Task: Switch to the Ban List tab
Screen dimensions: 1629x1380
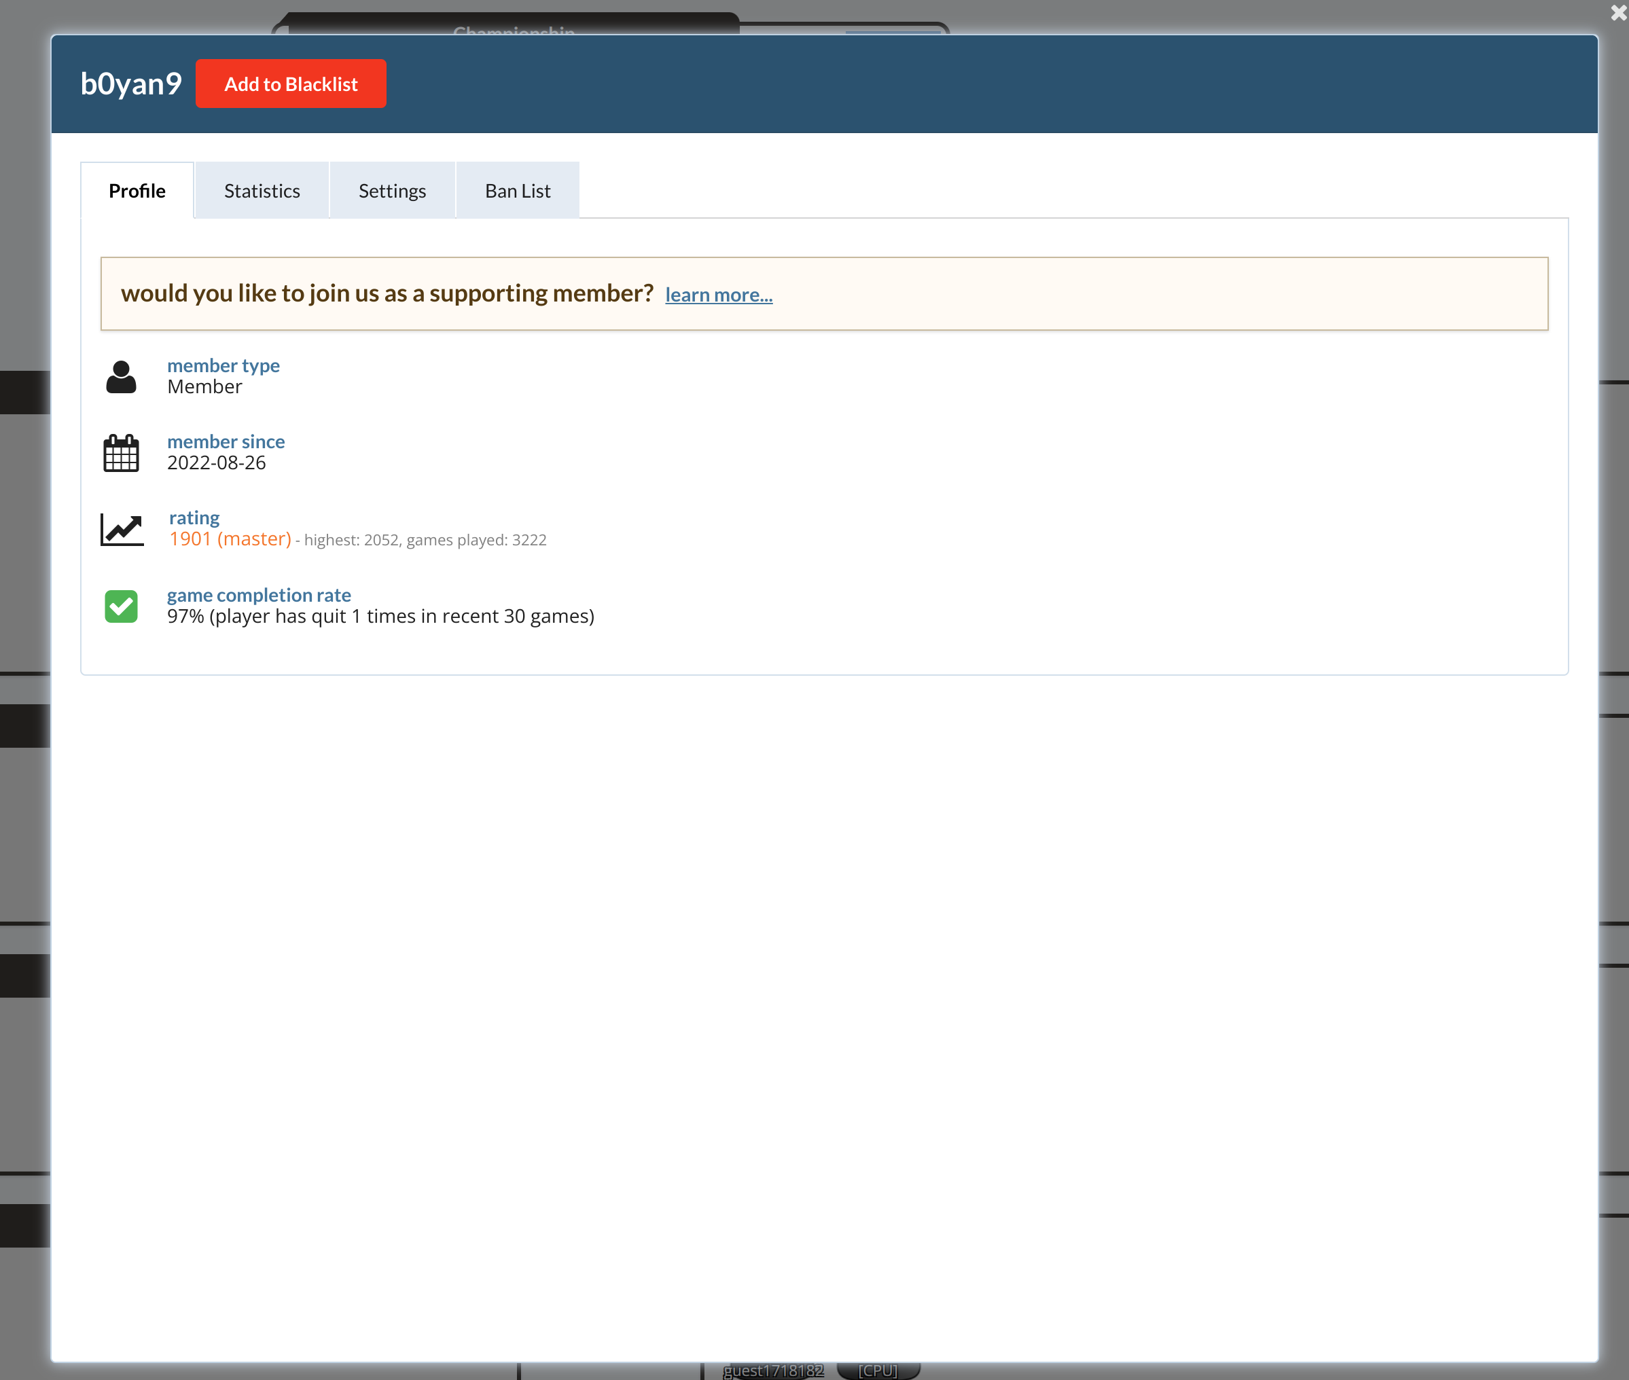Action: [x=518, y=190]
